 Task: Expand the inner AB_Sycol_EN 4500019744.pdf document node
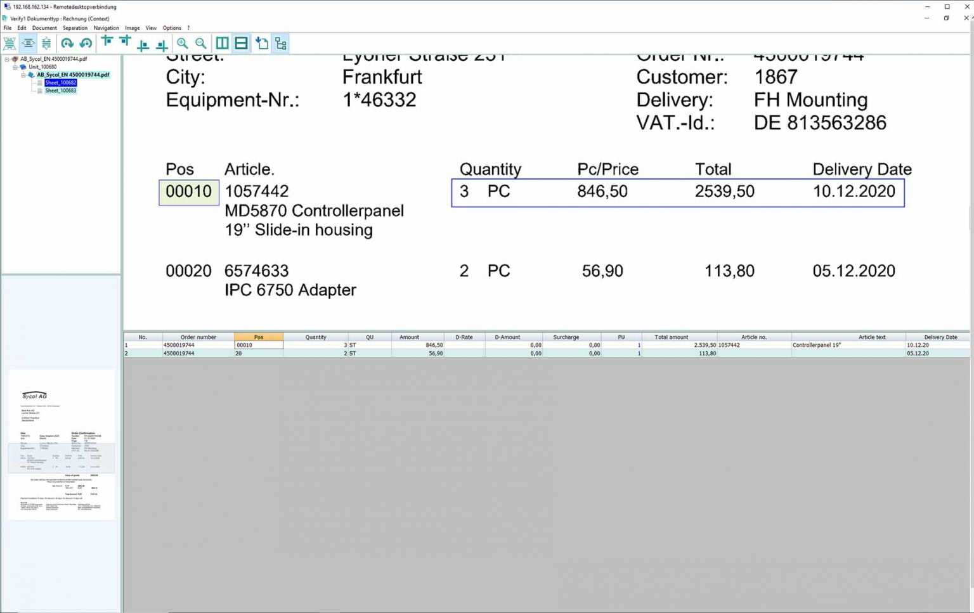(23, 74)
